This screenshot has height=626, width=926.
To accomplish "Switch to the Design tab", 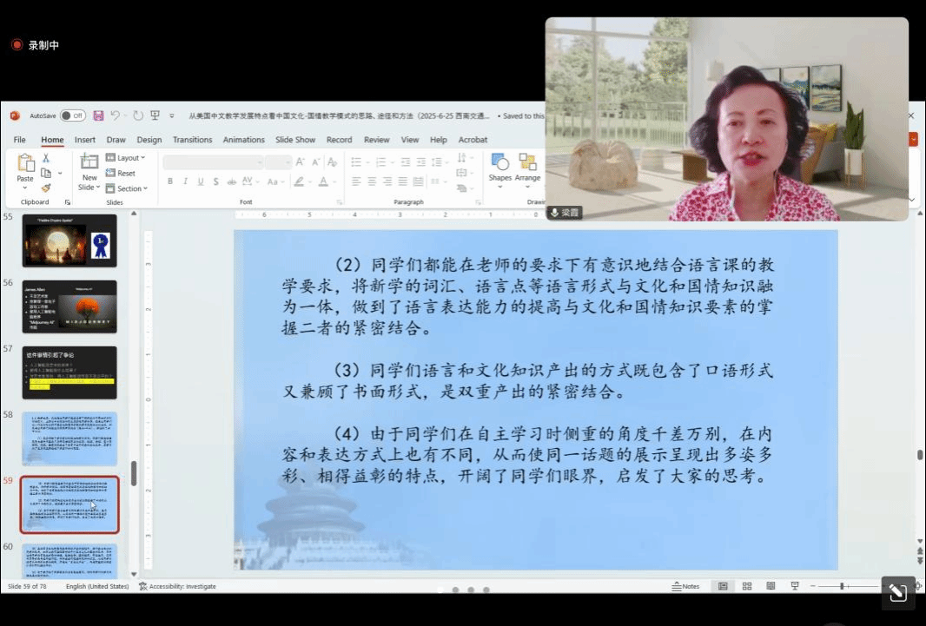I will (149, 140).
